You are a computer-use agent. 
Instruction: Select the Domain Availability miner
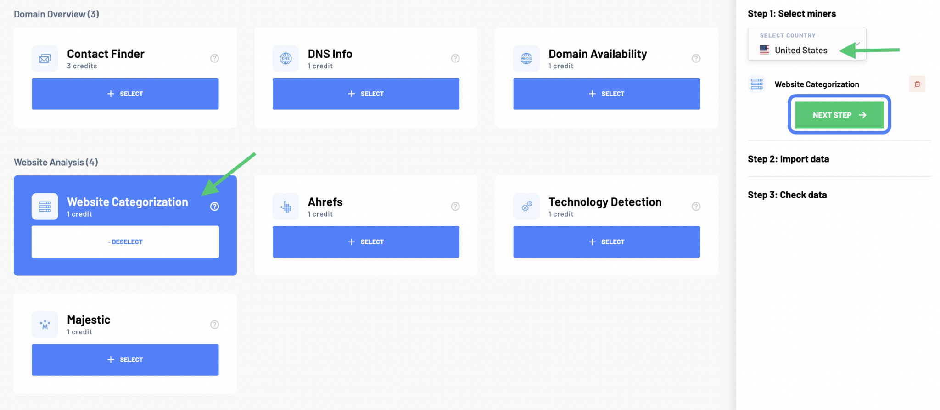(x=606, y=94)
